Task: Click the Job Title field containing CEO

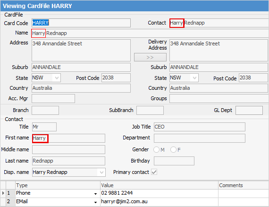Action: pyautogui.click(x=200, y=127)
